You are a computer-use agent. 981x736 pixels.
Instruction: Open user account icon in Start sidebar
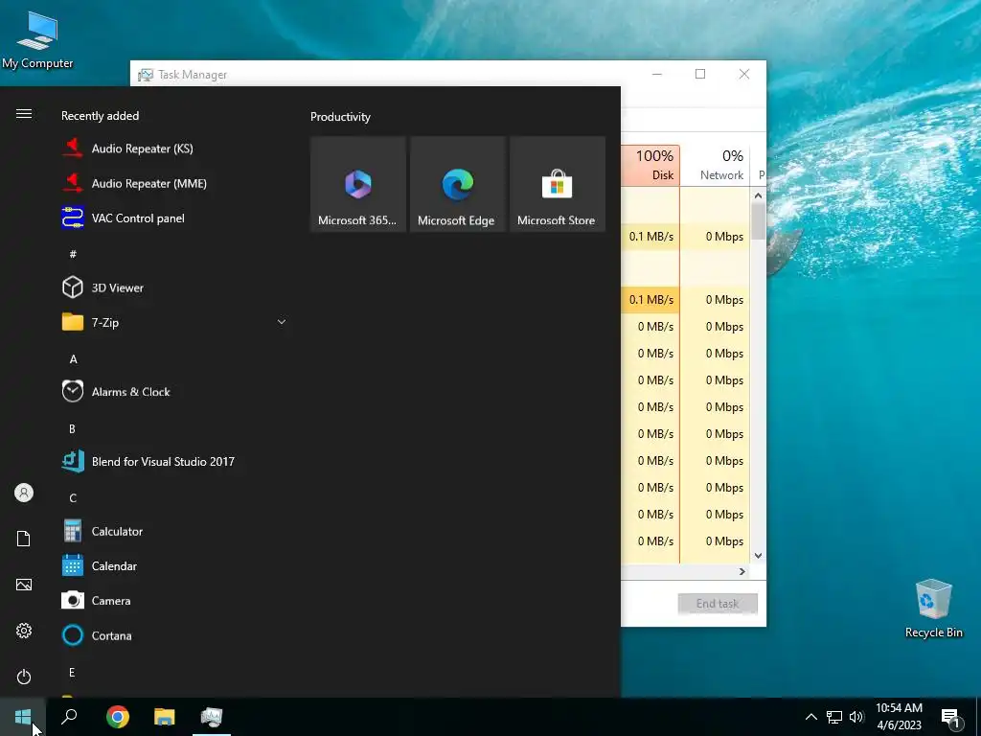(x=24, y=494)
